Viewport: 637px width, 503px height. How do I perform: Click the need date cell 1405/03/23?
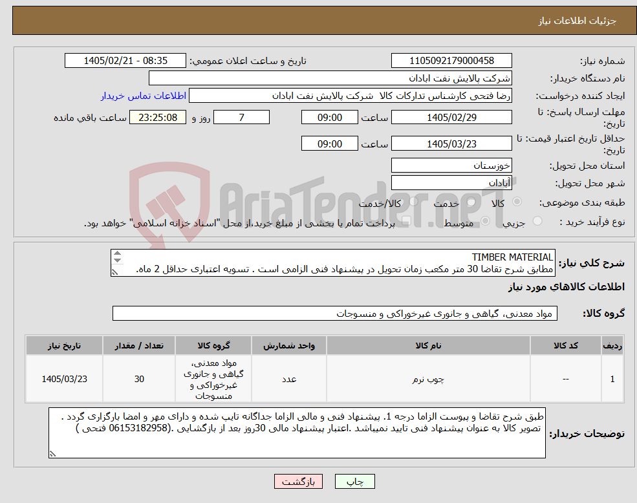[64, 379]
